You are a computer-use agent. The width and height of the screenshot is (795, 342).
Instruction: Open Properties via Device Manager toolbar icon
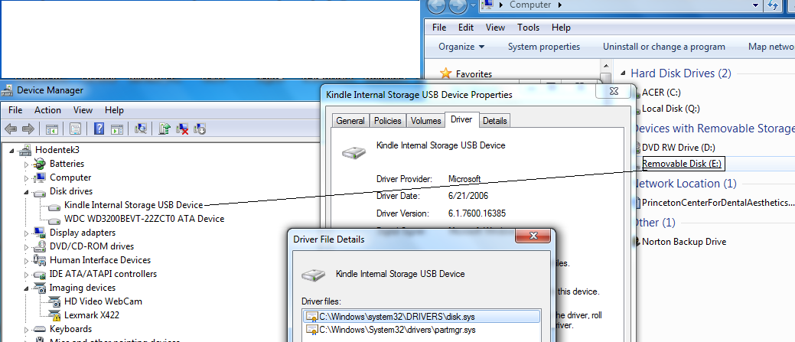(x=76, y=129)
